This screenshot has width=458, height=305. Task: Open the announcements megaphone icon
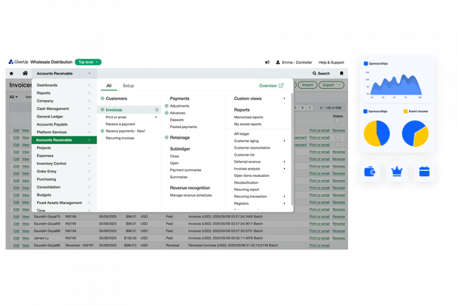click(267, 62)
